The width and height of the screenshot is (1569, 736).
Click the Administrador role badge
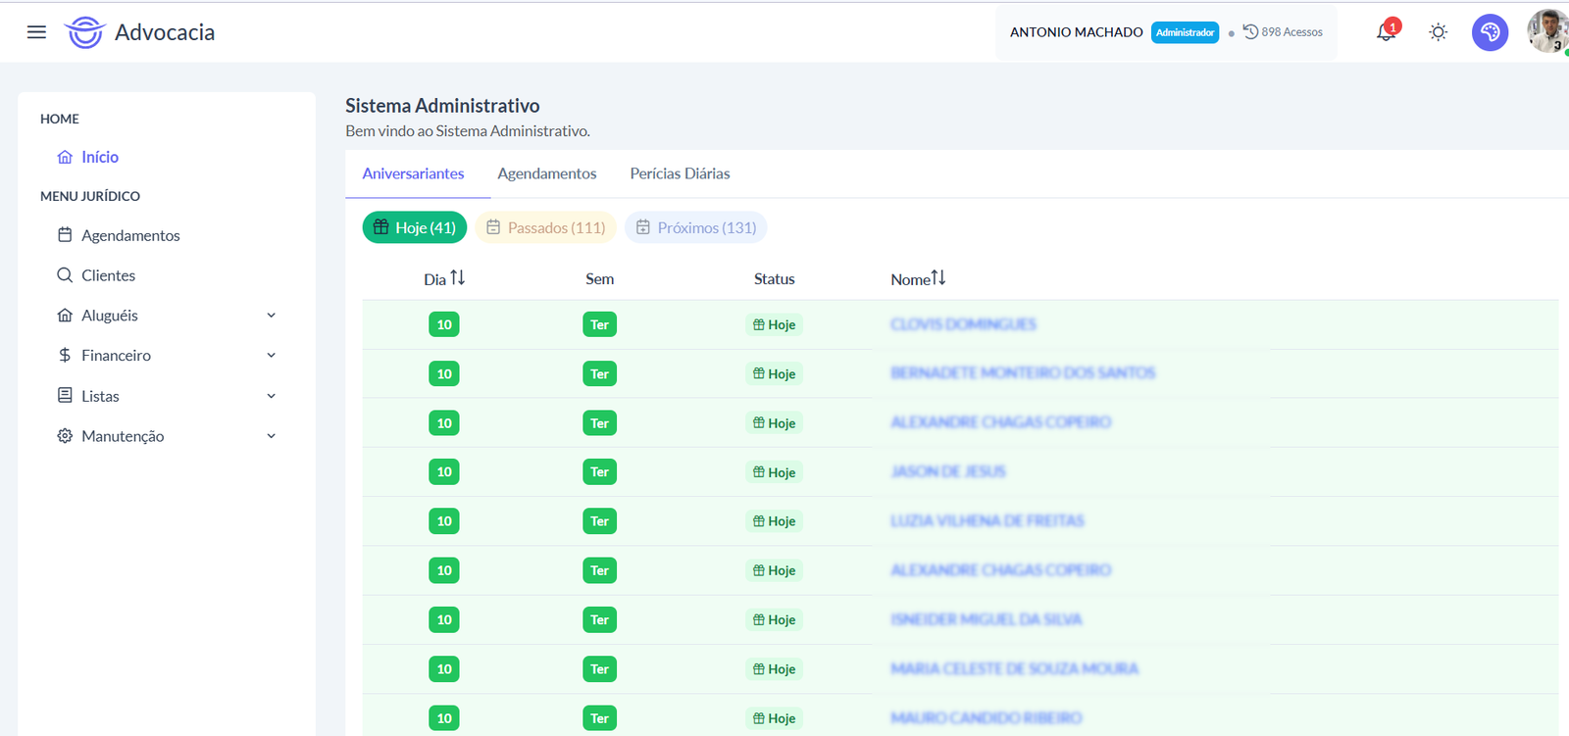[x=1186, y=32]
